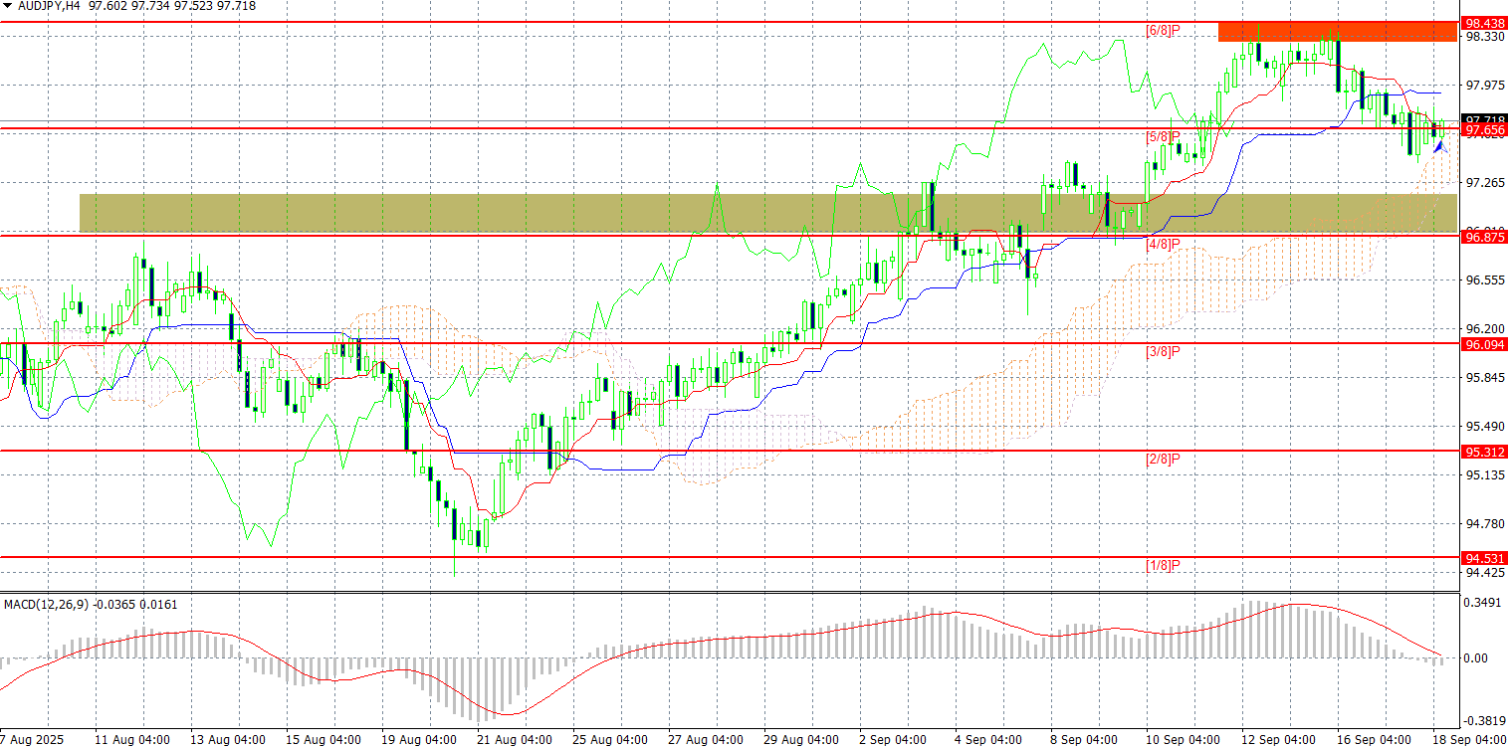
Task: Click the red 96.875 price tag
Action: point(1484,237)
